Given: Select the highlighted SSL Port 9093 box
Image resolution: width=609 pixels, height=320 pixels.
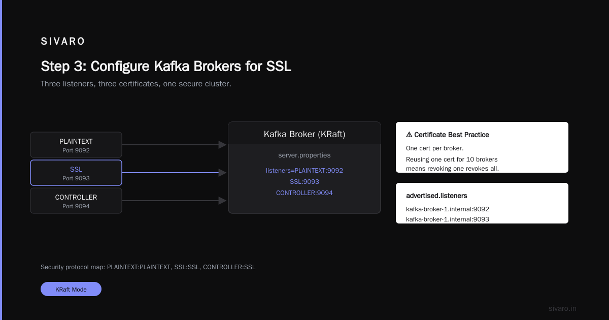Looking at the screenshot, I should tap(76, 173).
